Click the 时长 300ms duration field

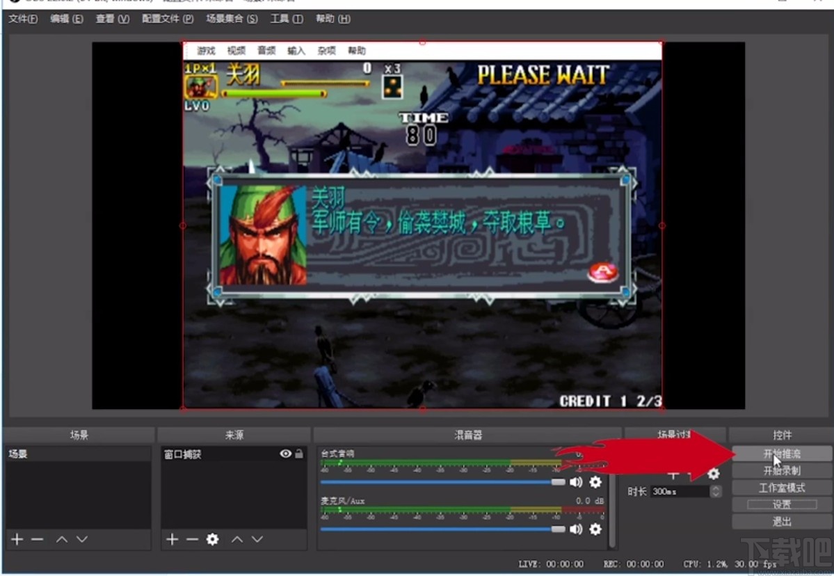point(680,491)
